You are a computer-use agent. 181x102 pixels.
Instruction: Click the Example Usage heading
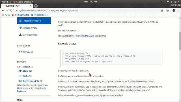click(67, 44)
